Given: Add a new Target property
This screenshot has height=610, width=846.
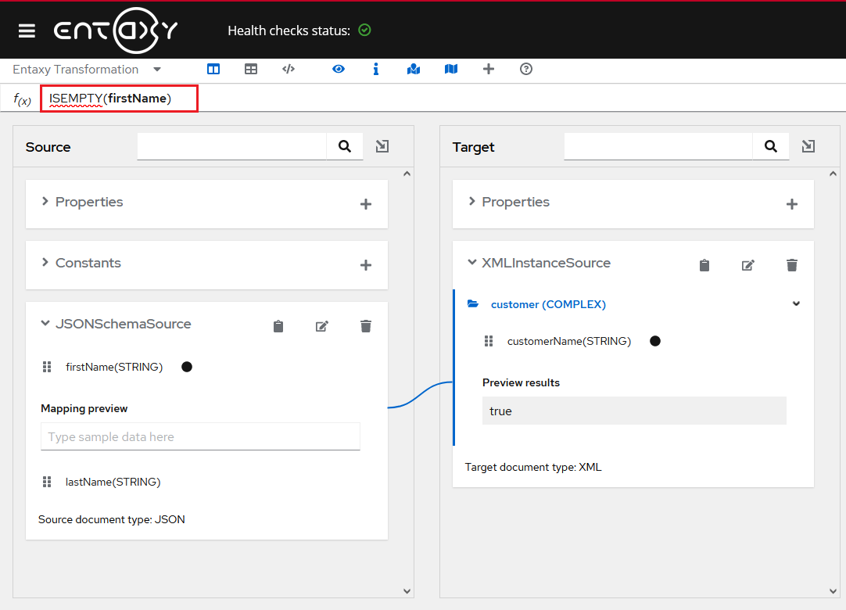Looking at the screenshot, I should [792, 204].
